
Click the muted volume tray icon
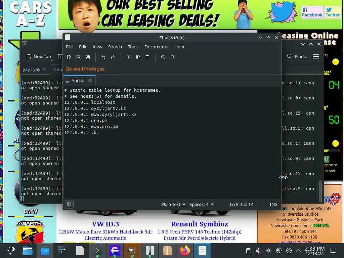click(259, 251)
